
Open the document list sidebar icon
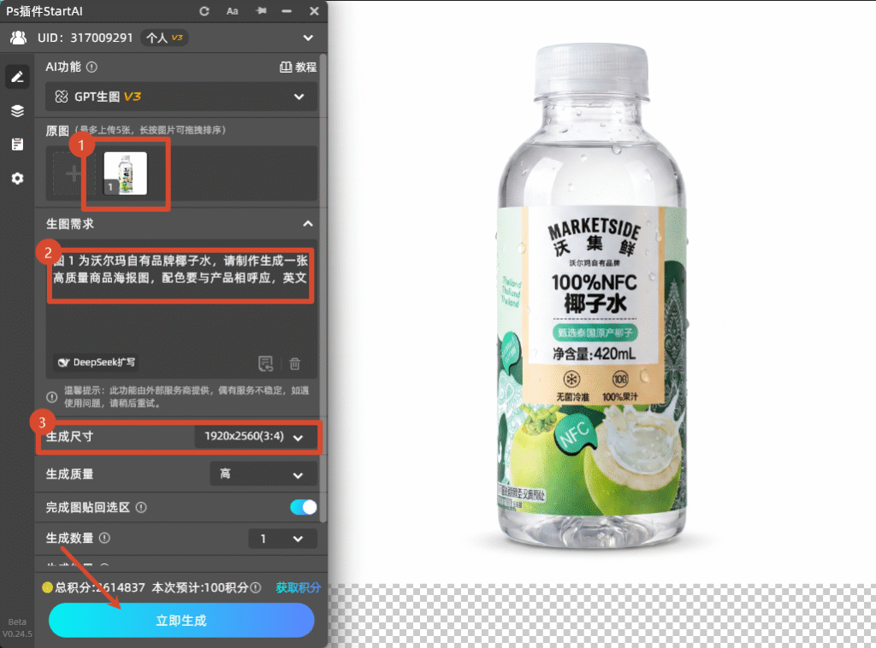17,144
